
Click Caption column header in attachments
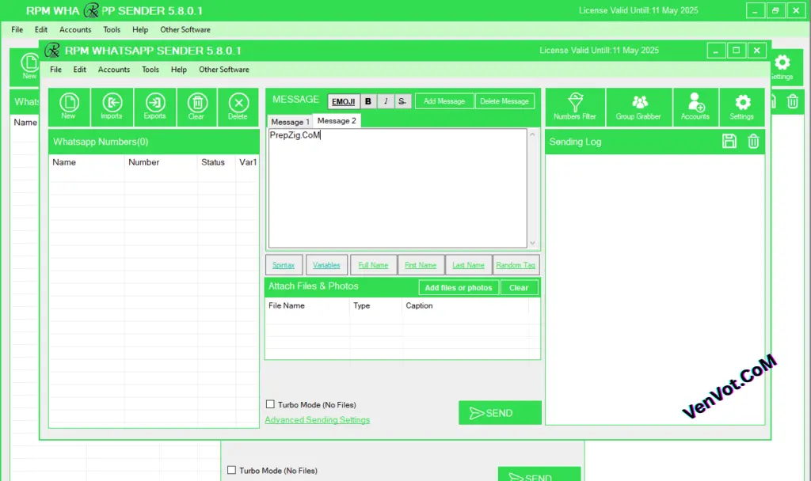[x=465, y=306]
